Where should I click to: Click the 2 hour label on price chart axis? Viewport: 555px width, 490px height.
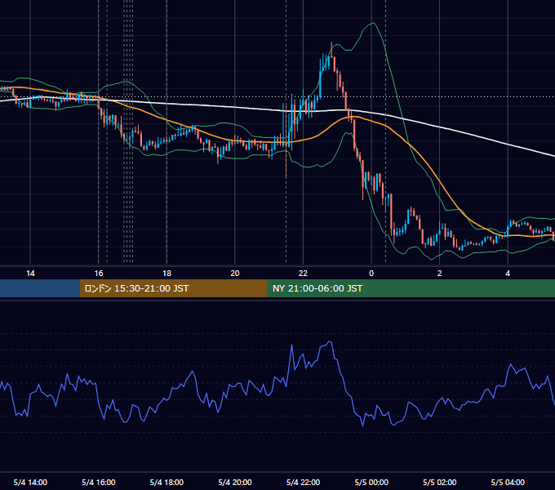pos(440,274)
